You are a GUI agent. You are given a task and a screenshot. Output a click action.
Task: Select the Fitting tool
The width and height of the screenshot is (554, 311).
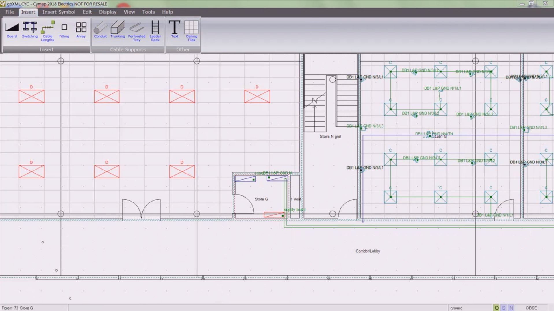click(64, 30)
